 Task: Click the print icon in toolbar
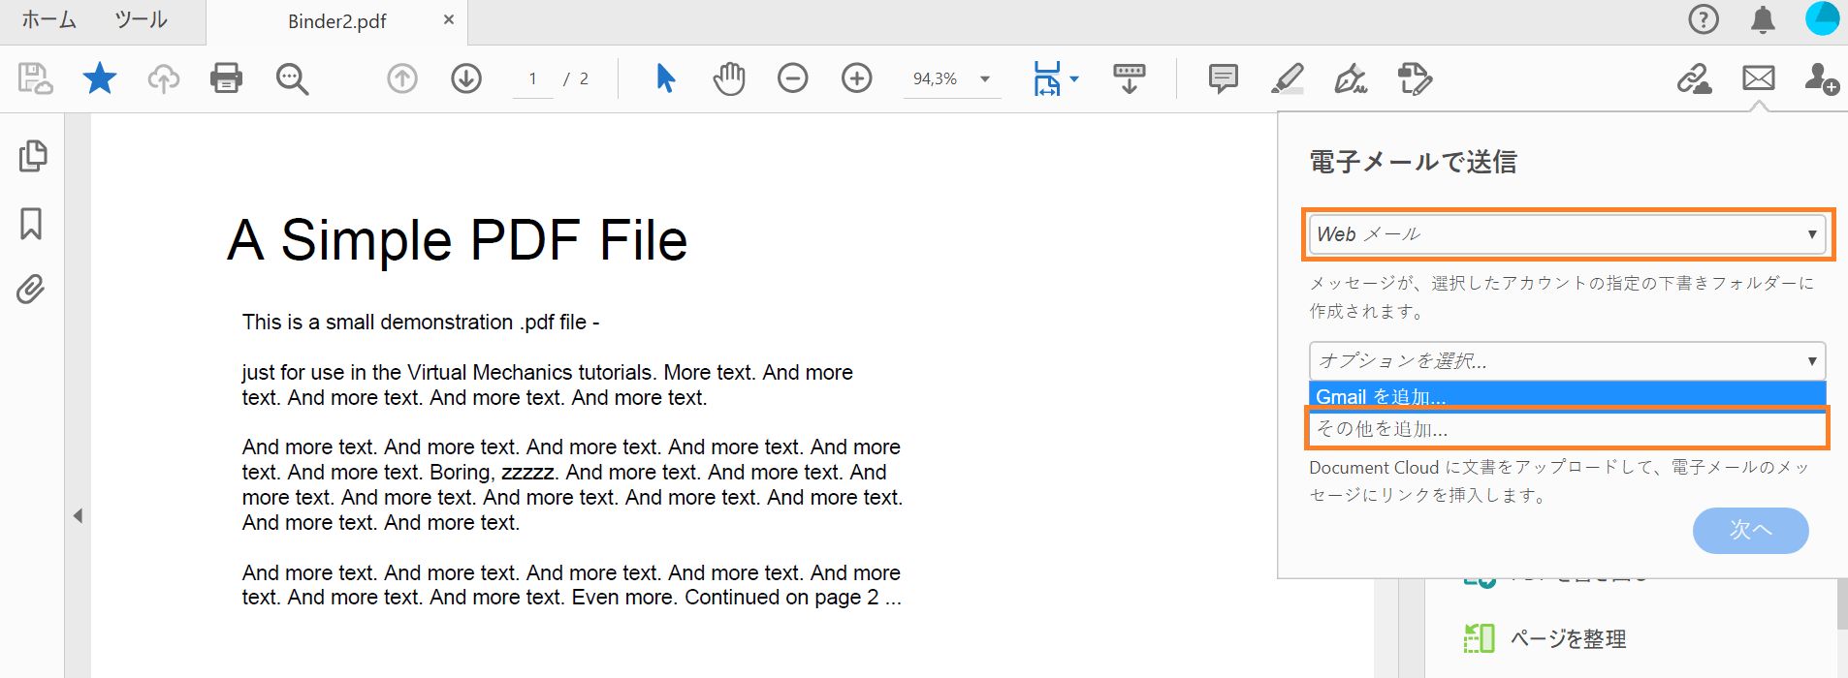pyautogui.click(x=226, y=78)
